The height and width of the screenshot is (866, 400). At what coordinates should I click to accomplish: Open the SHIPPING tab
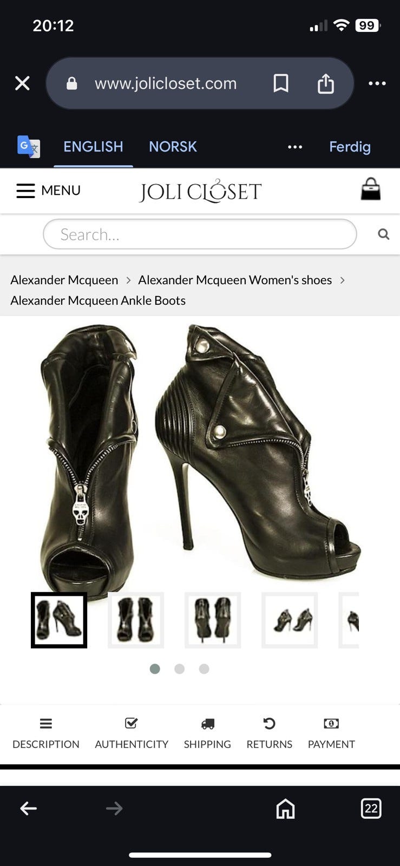coord(207,734)
